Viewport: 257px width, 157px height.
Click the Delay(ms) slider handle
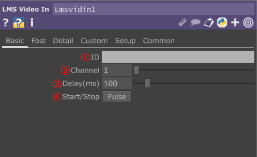tap(147, 83)
